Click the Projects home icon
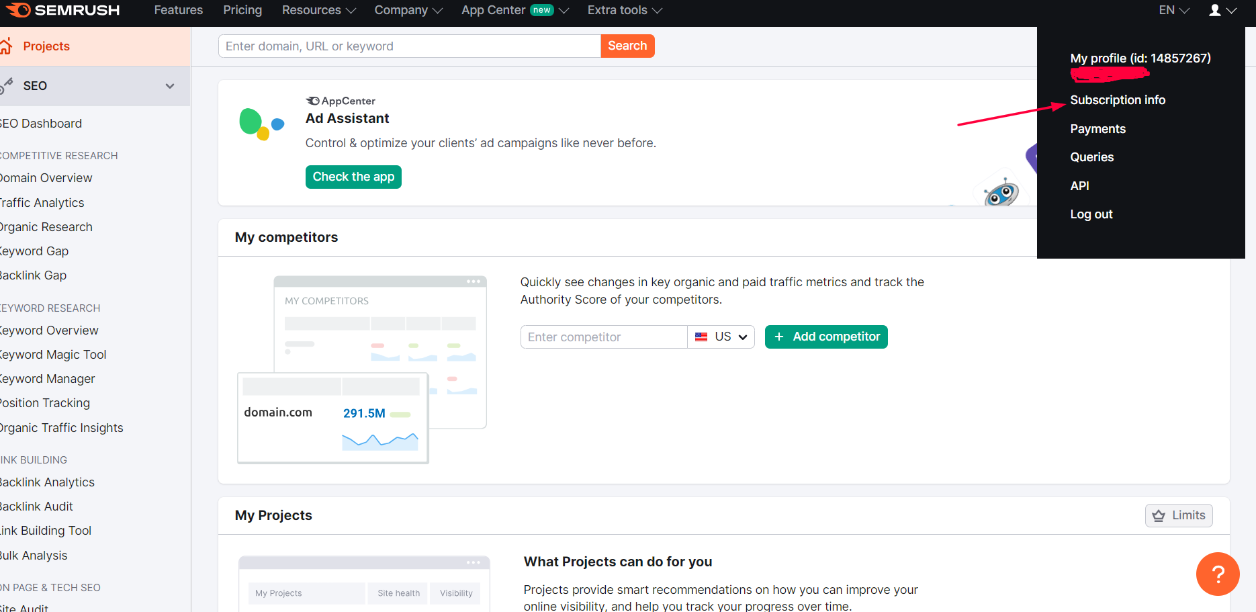1256x612 pixels. pyautogui.click(x=6, y=46)
